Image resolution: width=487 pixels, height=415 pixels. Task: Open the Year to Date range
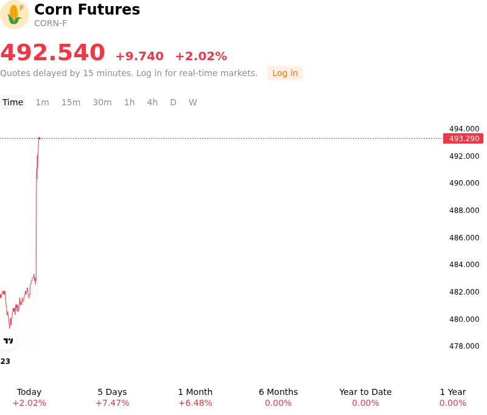click(x=366, y=397)
